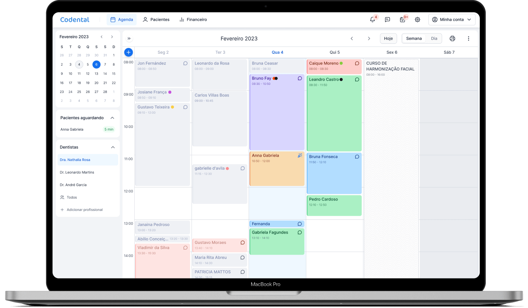Click chat icon on Leandro Castro appointment

[357, 79]
